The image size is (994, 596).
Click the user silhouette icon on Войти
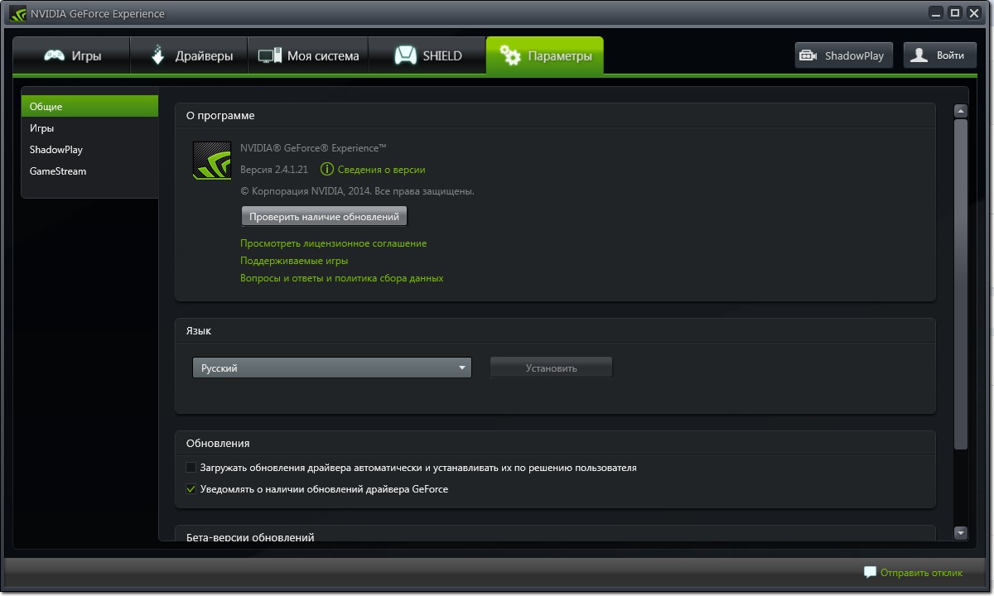(x=919, y=55)
